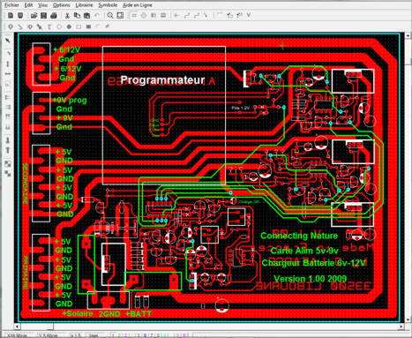The width and height of the screenshot is (412, 338).
Task: Click the '+9V prog' connector label
Action: tap(70, 100)
